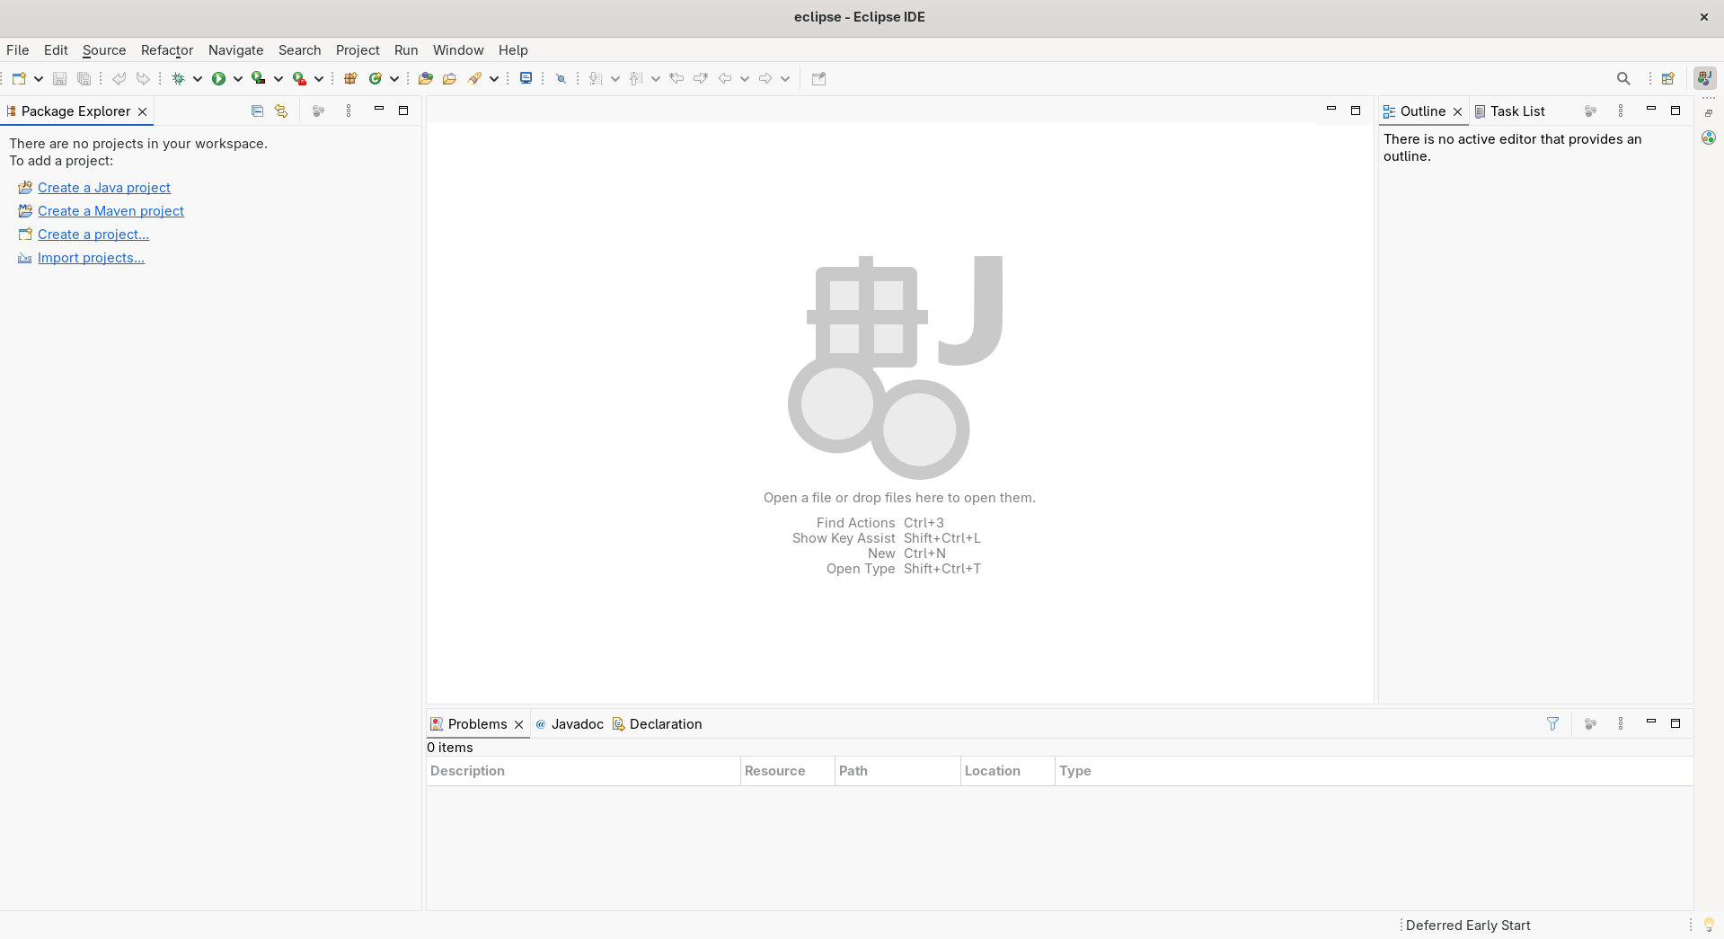The image size is (1724, 939).
Task: Switch to the Declaration tab
Action: coord(657,724)
